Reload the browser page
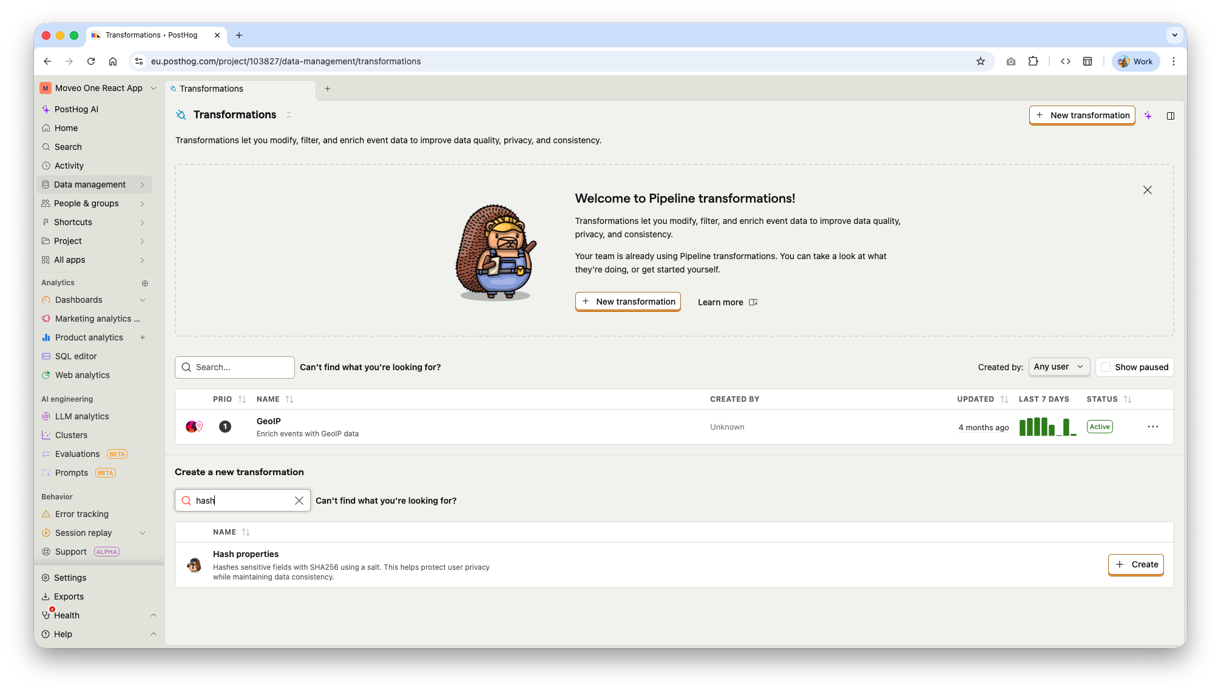Viewport: 1221px width, 693px height. point(91,61)
